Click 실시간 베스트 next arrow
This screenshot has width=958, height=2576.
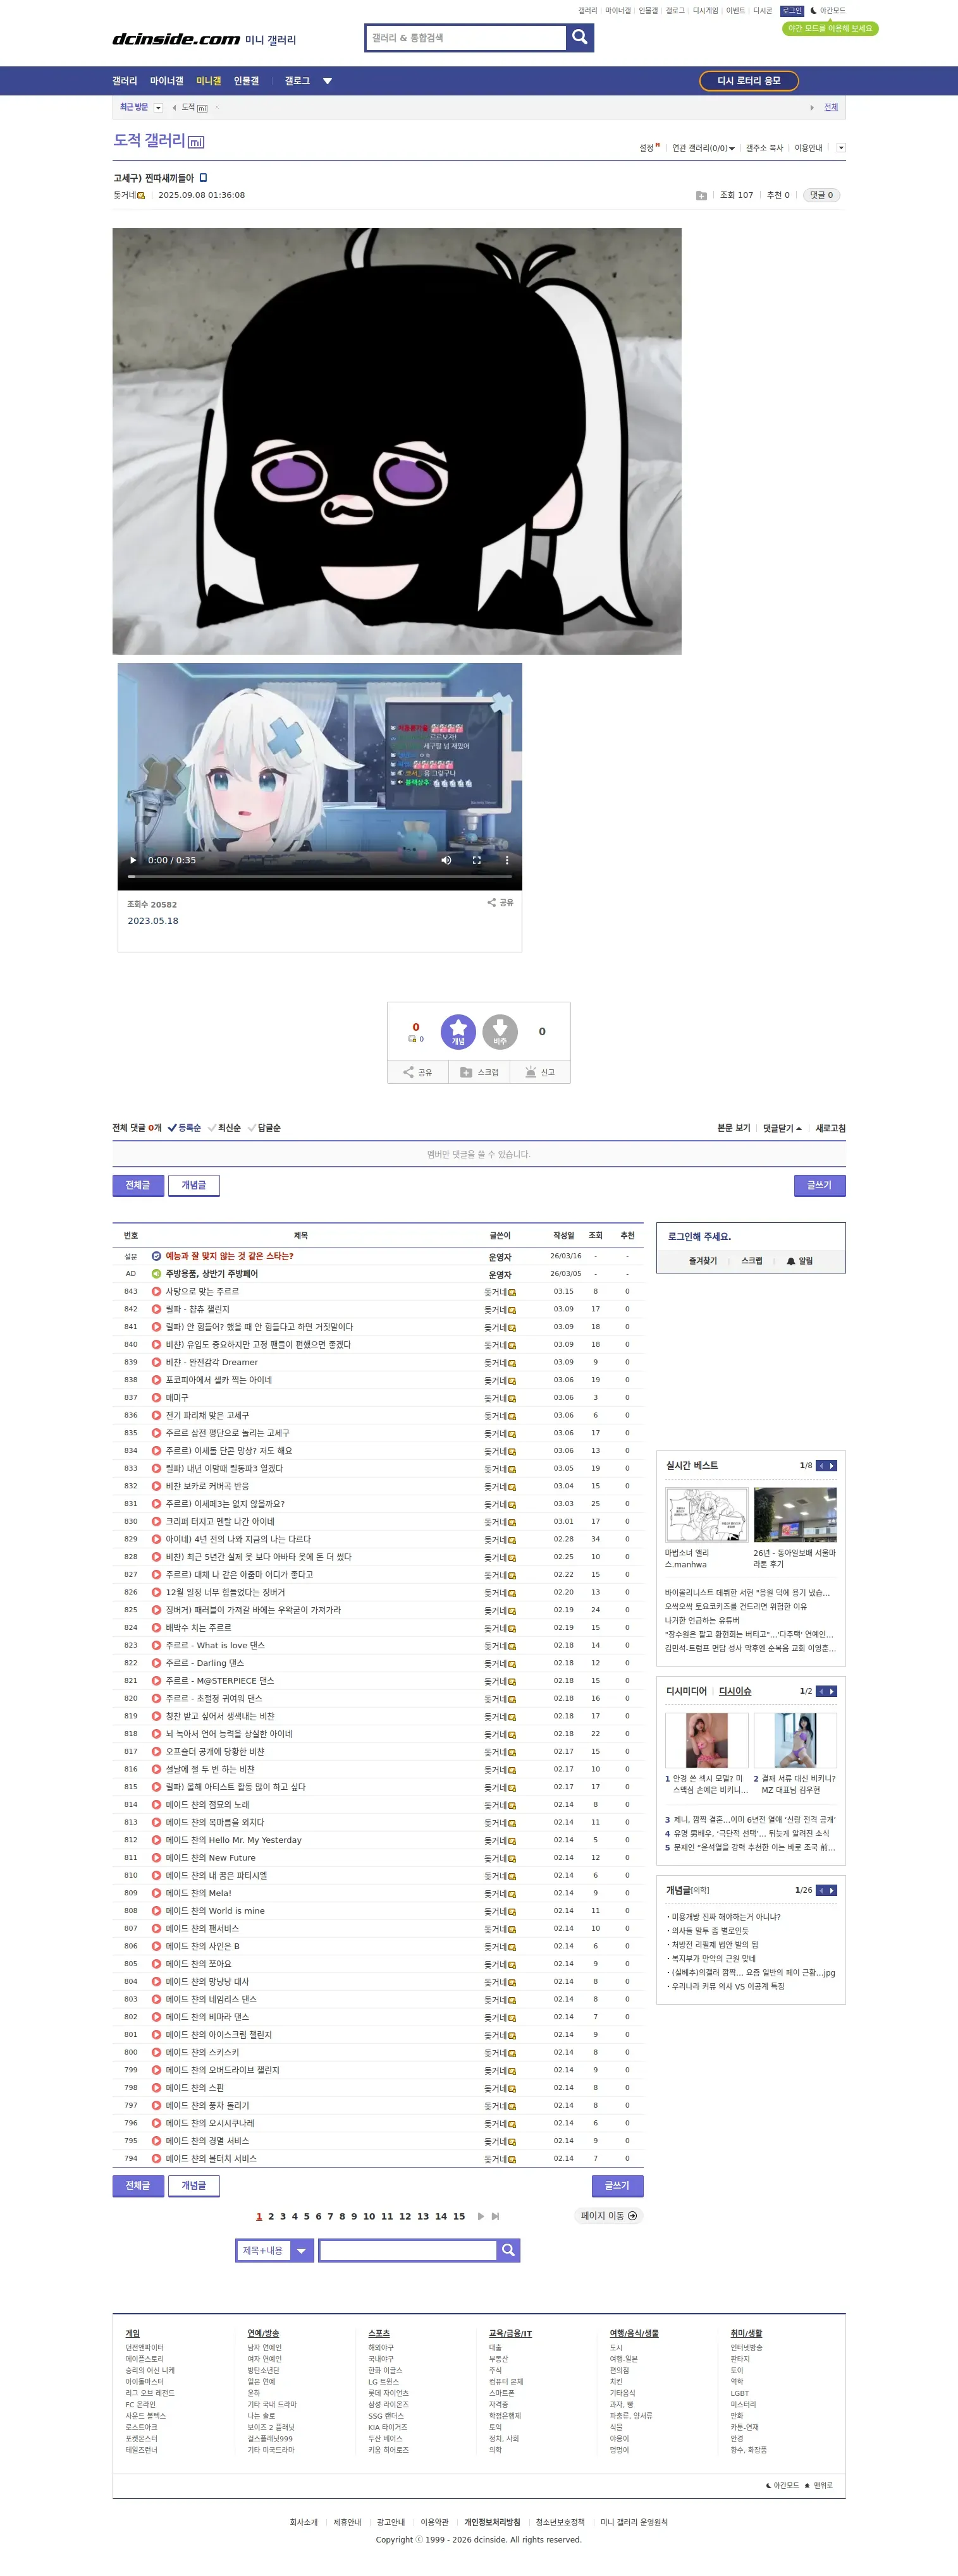(832, 1466)
